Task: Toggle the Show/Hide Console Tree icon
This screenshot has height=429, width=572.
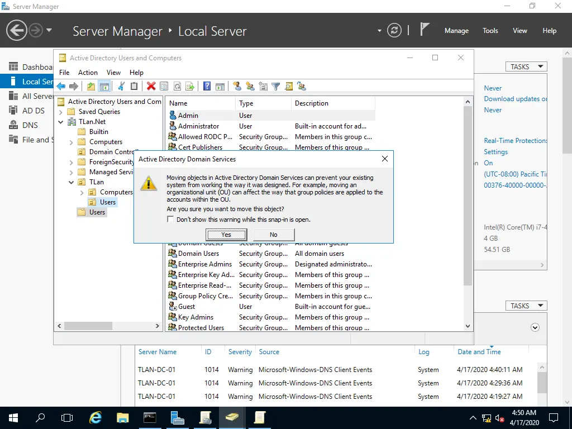Action: pos(104,87)
